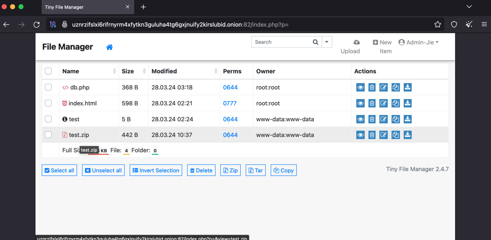
Task: Sort files by the Size column
Action: coord(134,71)
